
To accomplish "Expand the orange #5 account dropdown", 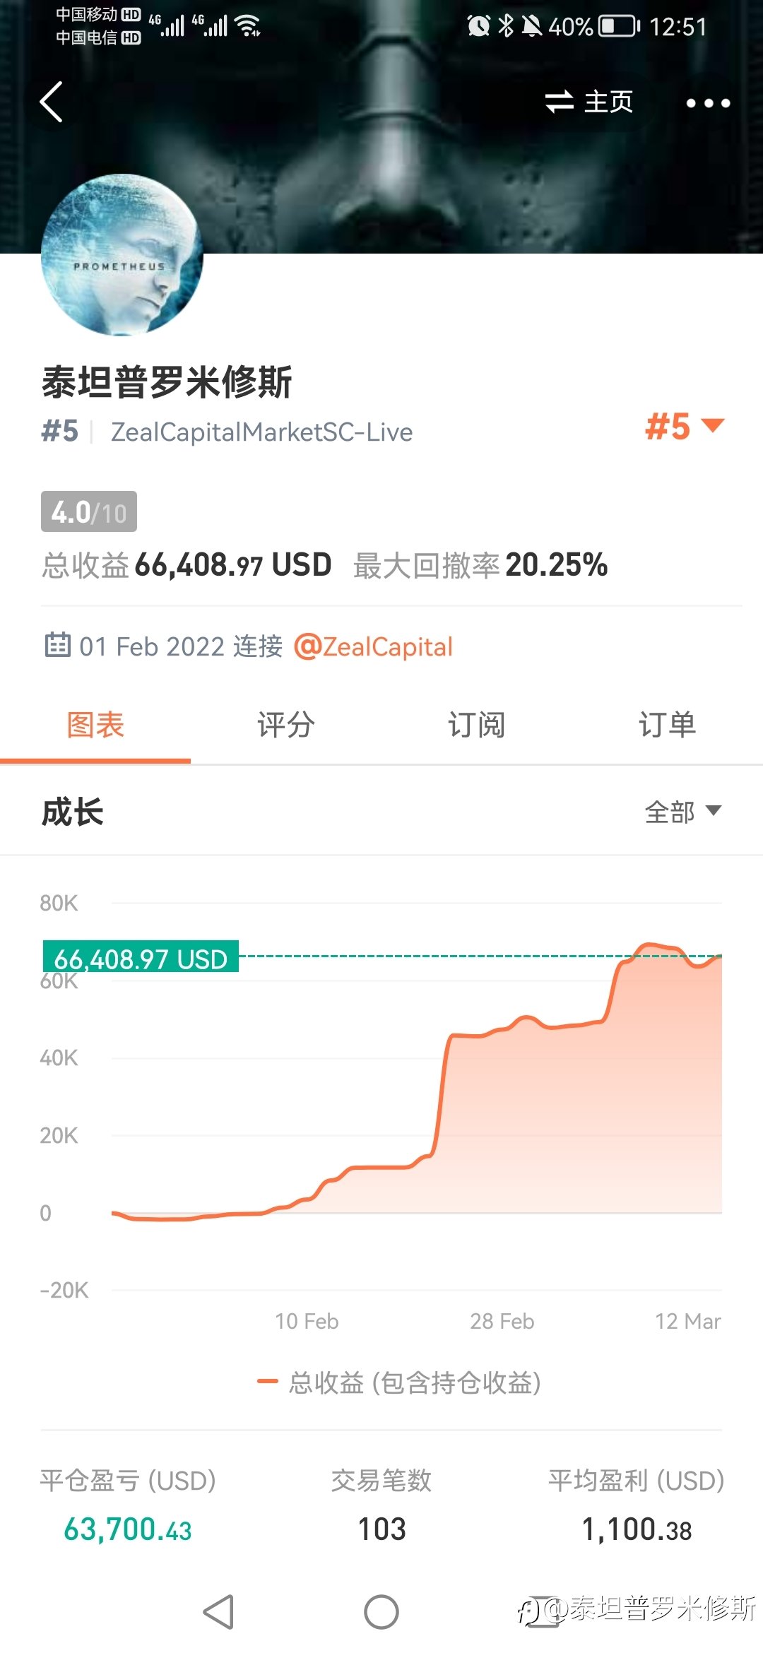I will [x=685, y=427].
